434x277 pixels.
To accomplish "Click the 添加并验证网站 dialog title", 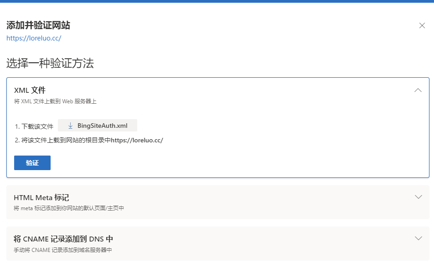I will [x=38, y=25].
